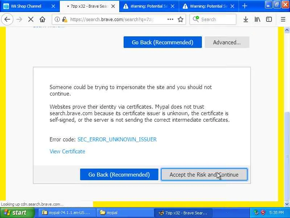Select 7zip x32 - Brave Search taskbar item
The height and width of the screenshot is (218, 290).
183,213
